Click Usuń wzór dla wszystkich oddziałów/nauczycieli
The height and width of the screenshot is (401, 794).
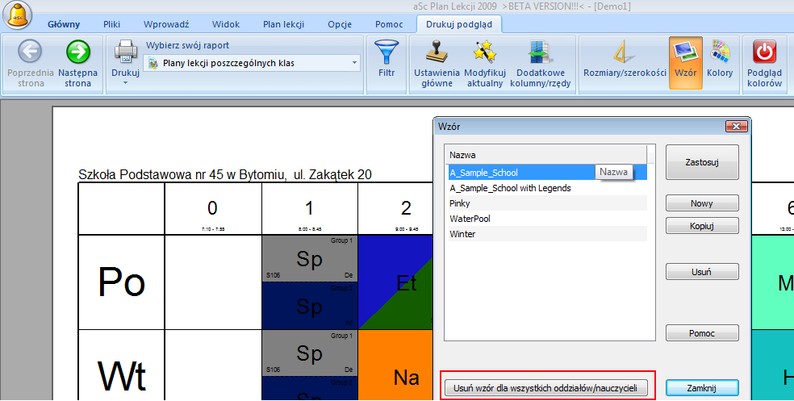546,388
